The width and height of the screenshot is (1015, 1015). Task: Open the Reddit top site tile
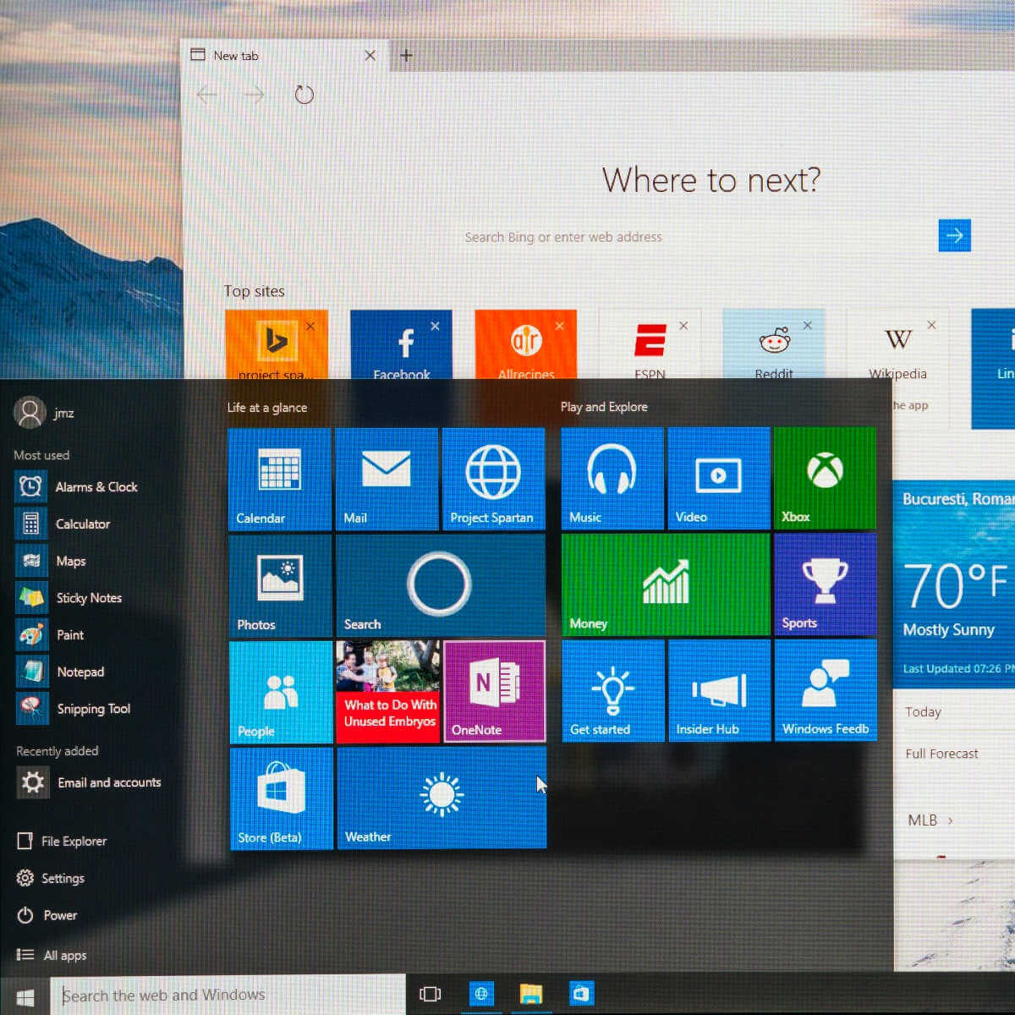[774, 345]
